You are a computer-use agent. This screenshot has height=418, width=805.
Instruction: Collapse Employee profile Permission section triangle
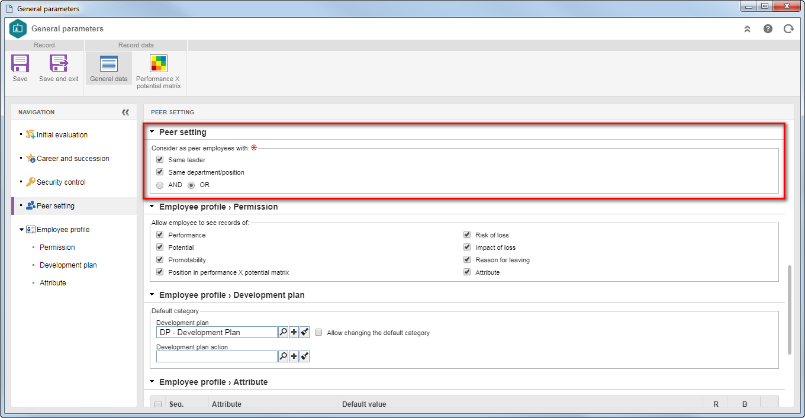[152, 207]
